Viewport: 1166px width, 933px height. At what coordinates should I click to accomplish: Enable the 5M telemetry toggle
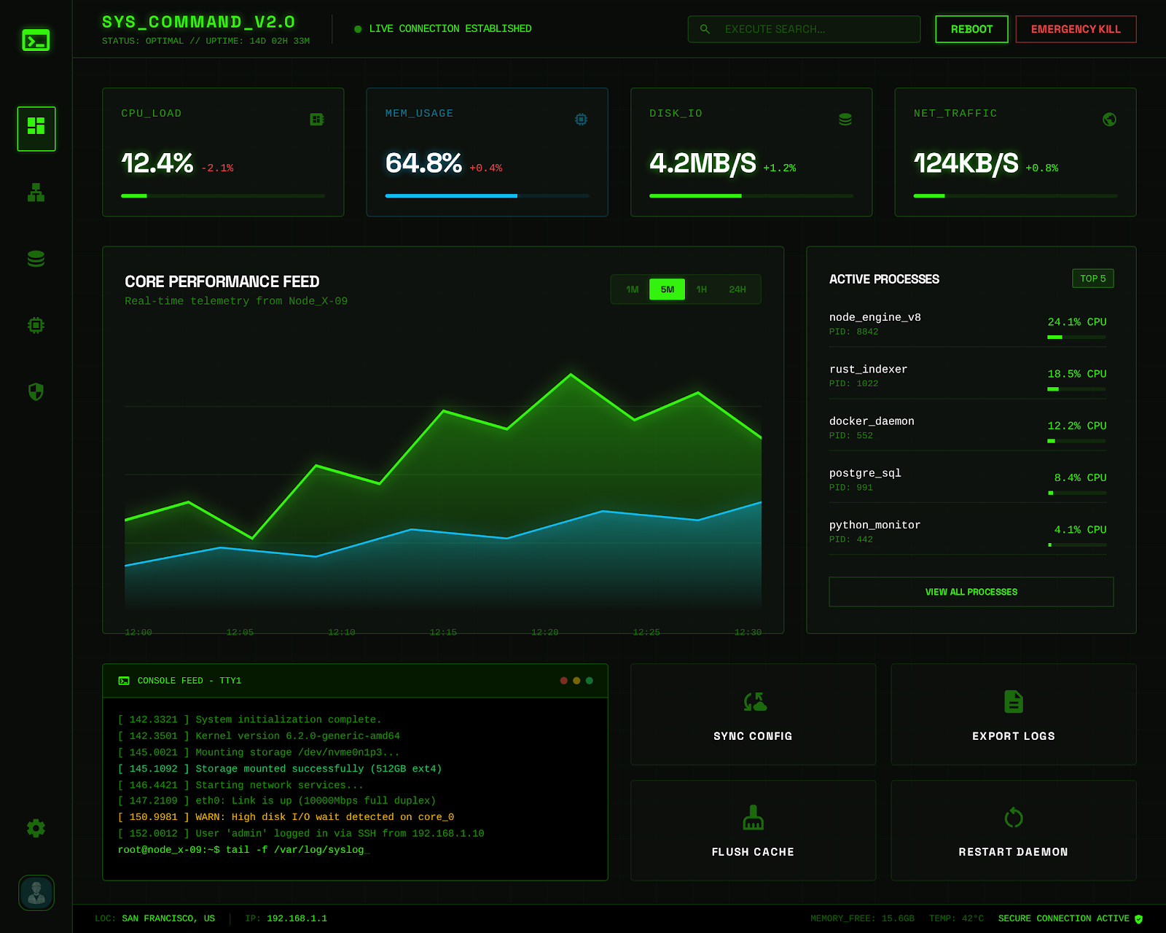pyautogui.click(x=665, y=289)
